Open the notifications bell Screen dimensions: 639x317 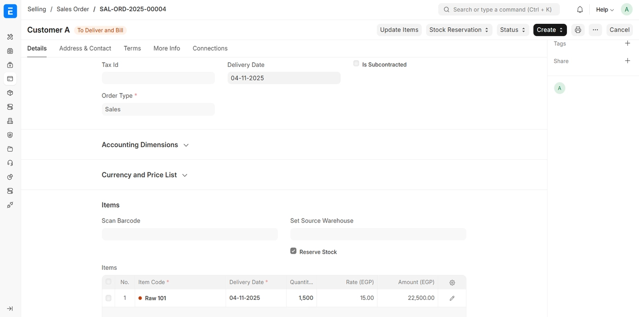580,10
